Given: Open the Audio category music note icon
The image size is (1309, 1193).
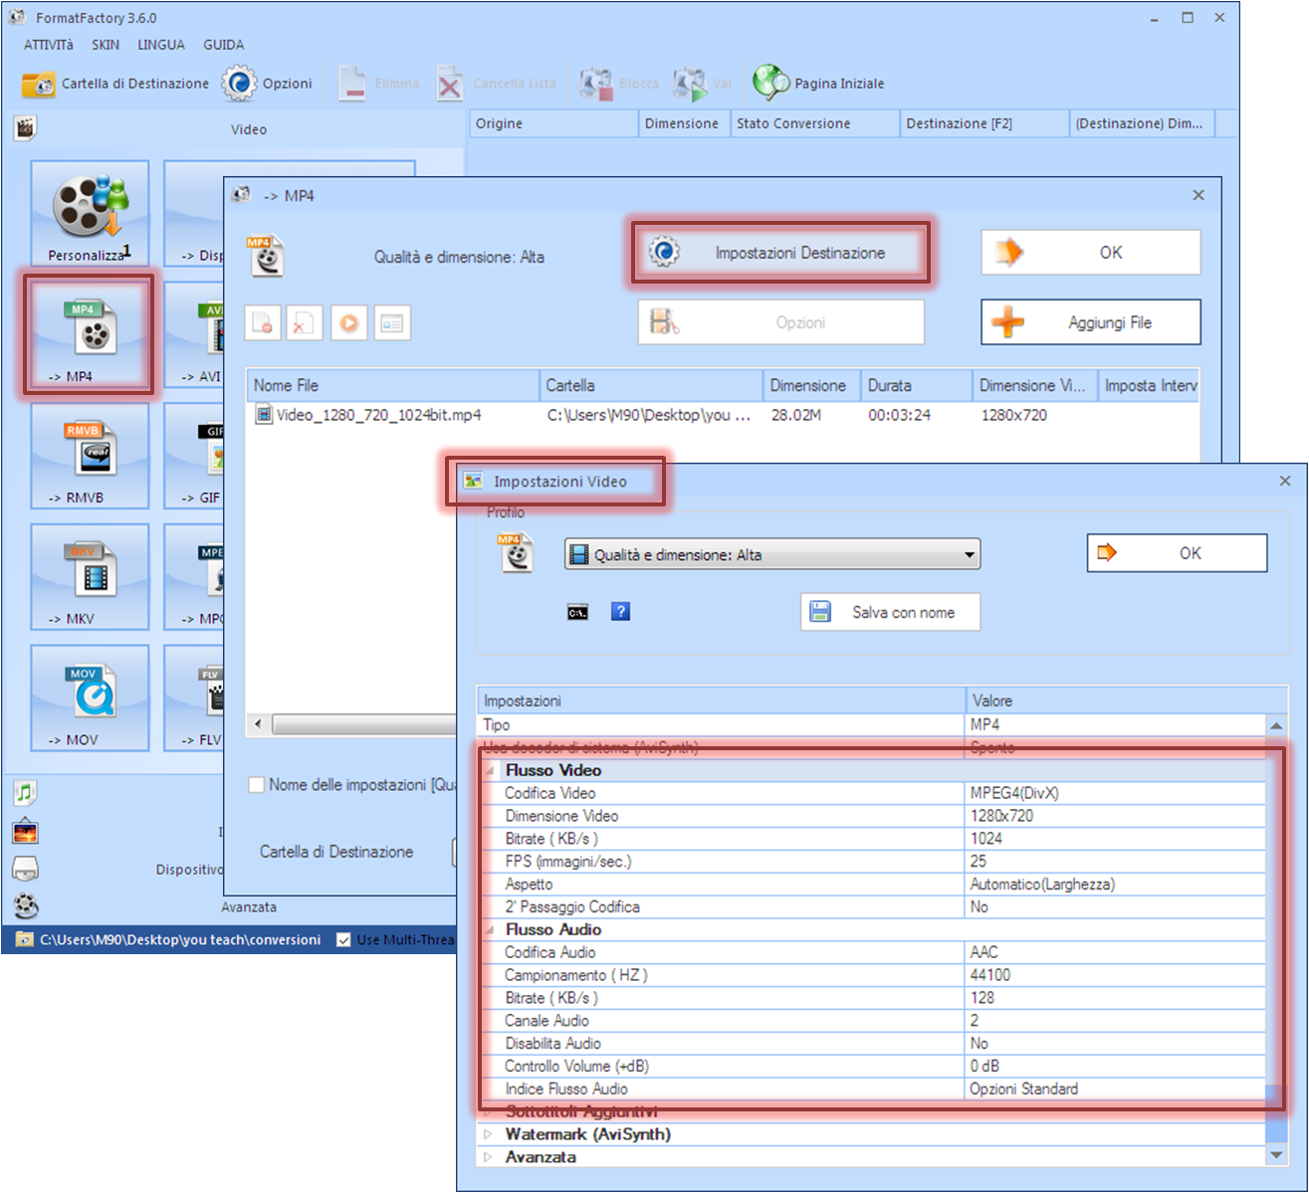Looking at the screenshot, I should (26, 793).
